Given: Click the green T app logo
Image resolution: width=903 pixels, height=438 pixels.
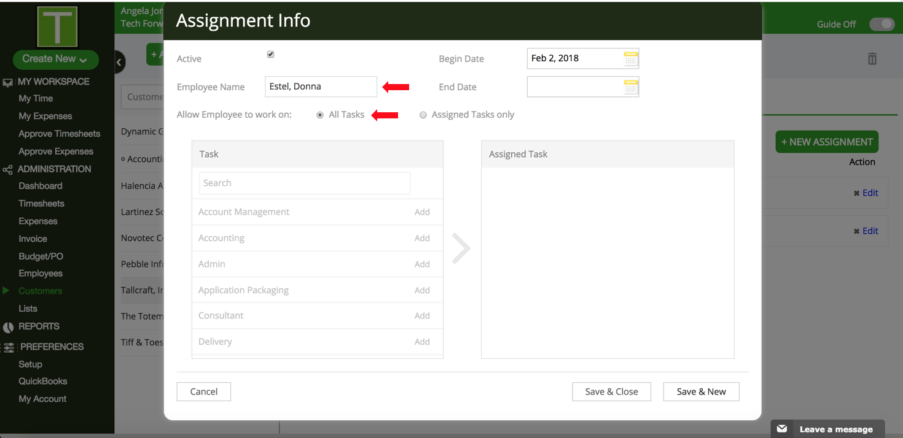Looking at the screenshot, I should pyautogui.click(x=57, y=26).
